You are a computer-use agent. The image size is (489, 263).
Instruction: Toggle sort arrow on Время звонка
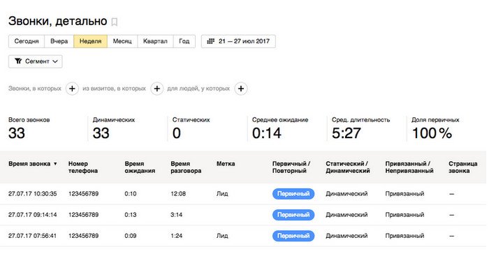click(x=55, y=164)
